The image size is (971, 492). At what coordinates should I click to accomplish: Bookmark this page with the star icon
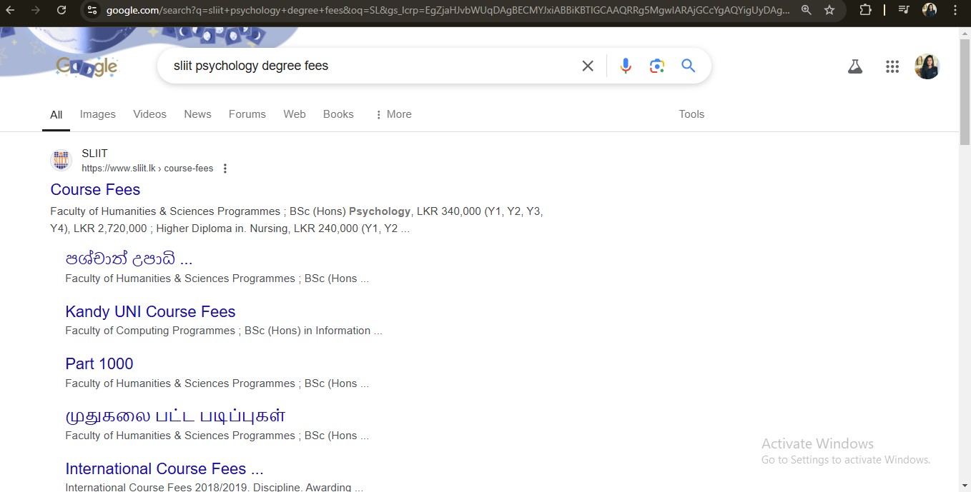[829, 10]
